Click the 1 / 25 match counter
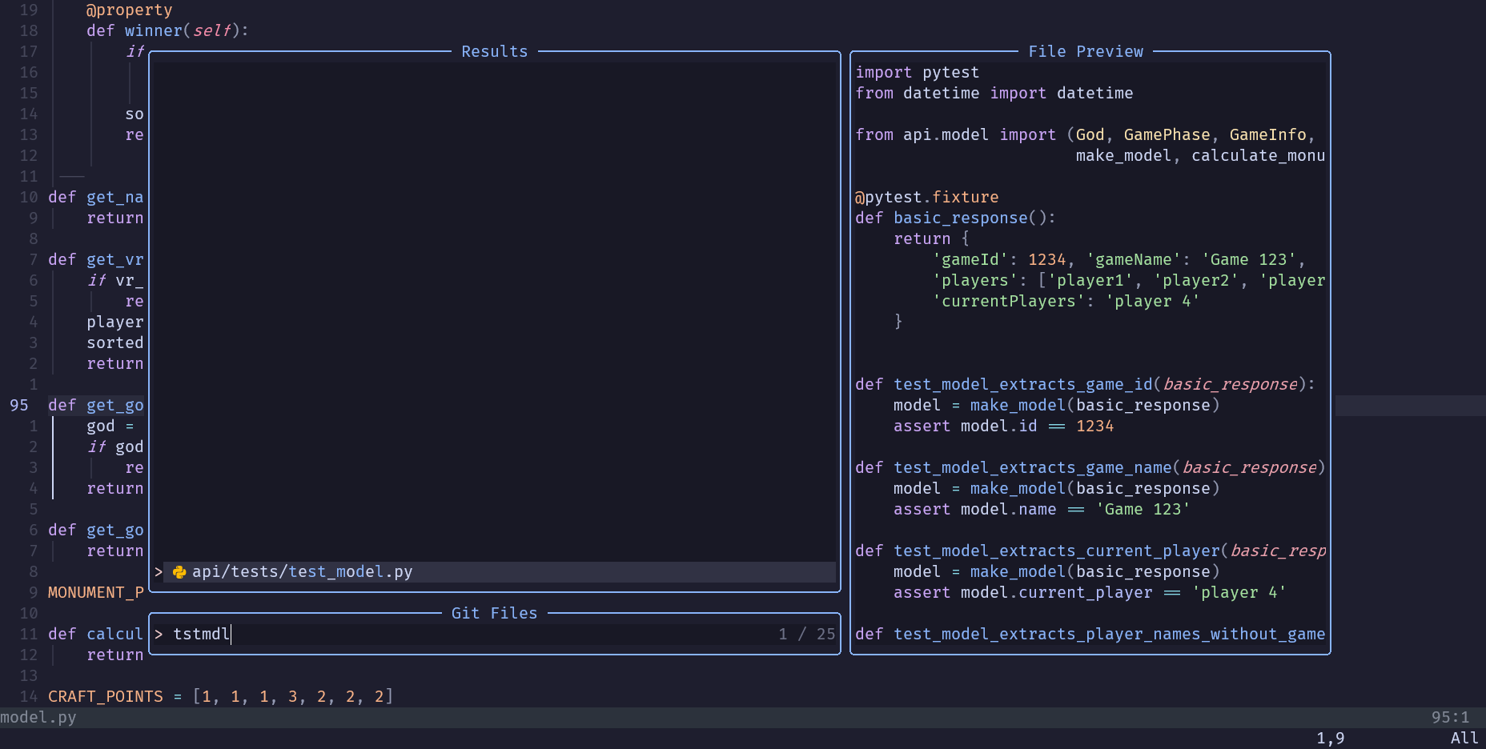The image size is (1486, 749). click(806, 635)
